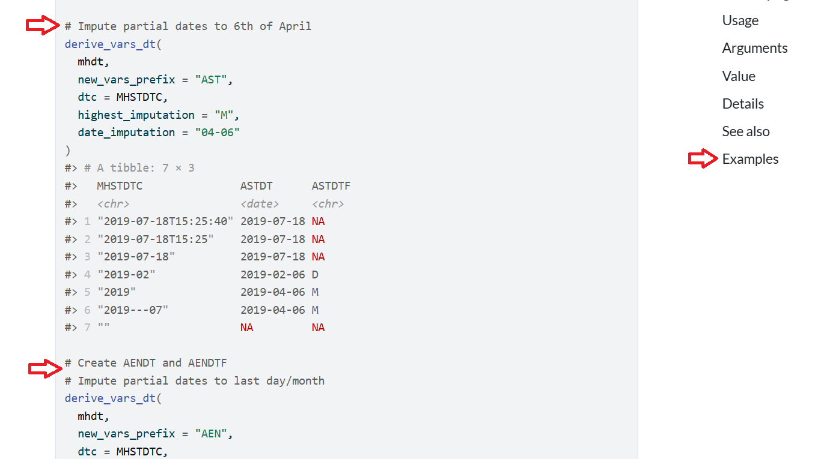Click the "AEN" new_vars_prefix string
Image resolution: width=818 pixels, height=459 pixels.
211,434
